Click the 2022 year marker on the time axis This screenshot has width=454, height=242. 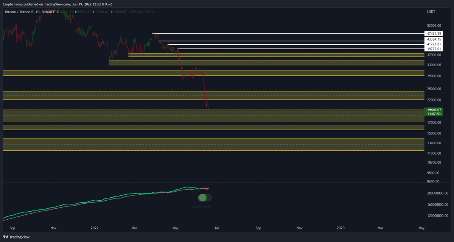[94, 228]
